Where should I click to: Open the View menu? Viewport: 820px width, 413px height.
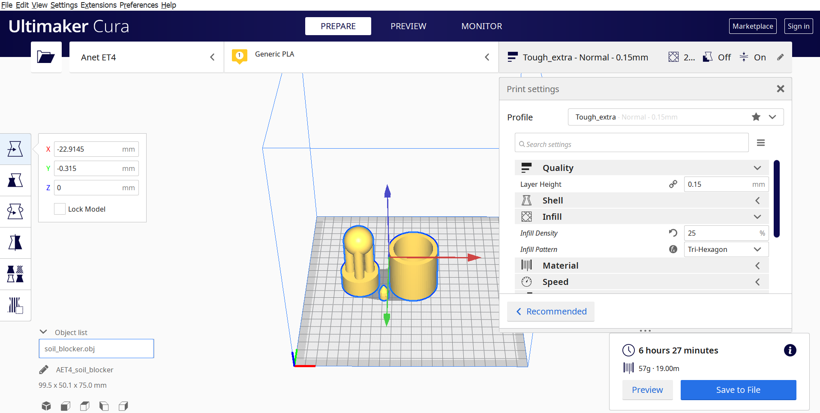39,5
